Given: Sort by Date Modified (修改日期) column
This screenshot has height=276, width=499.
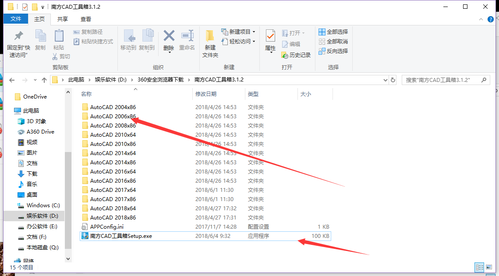Looking at the screenshot, I should (219, 94).
